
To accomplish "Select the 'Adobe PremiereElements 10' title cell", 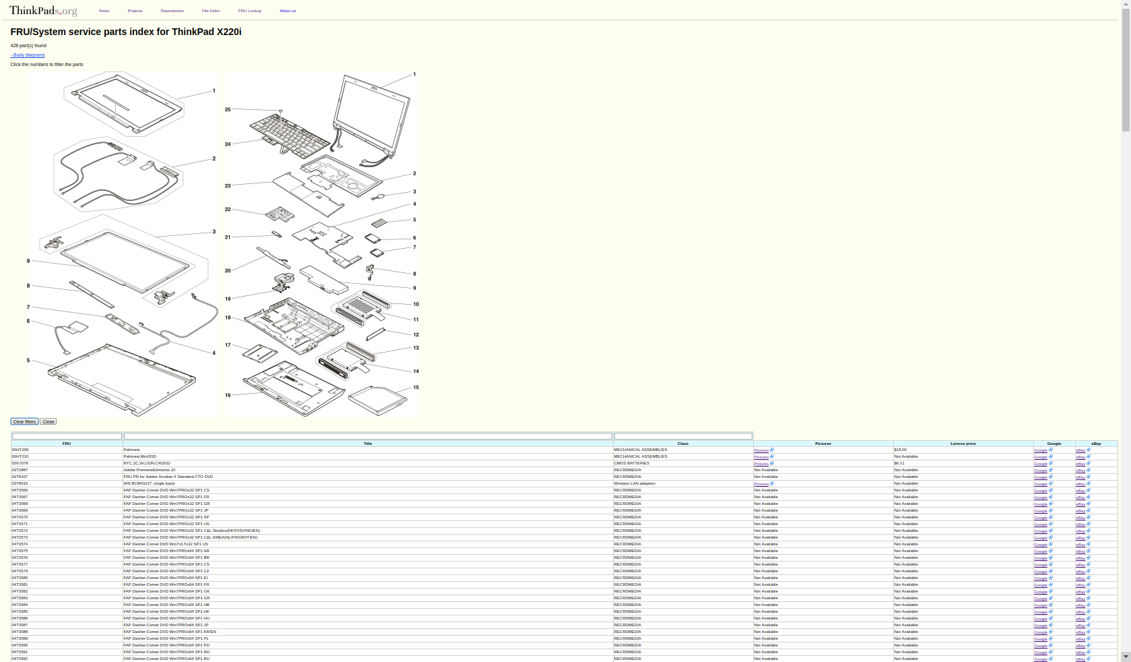I will (x=368, y=470).
